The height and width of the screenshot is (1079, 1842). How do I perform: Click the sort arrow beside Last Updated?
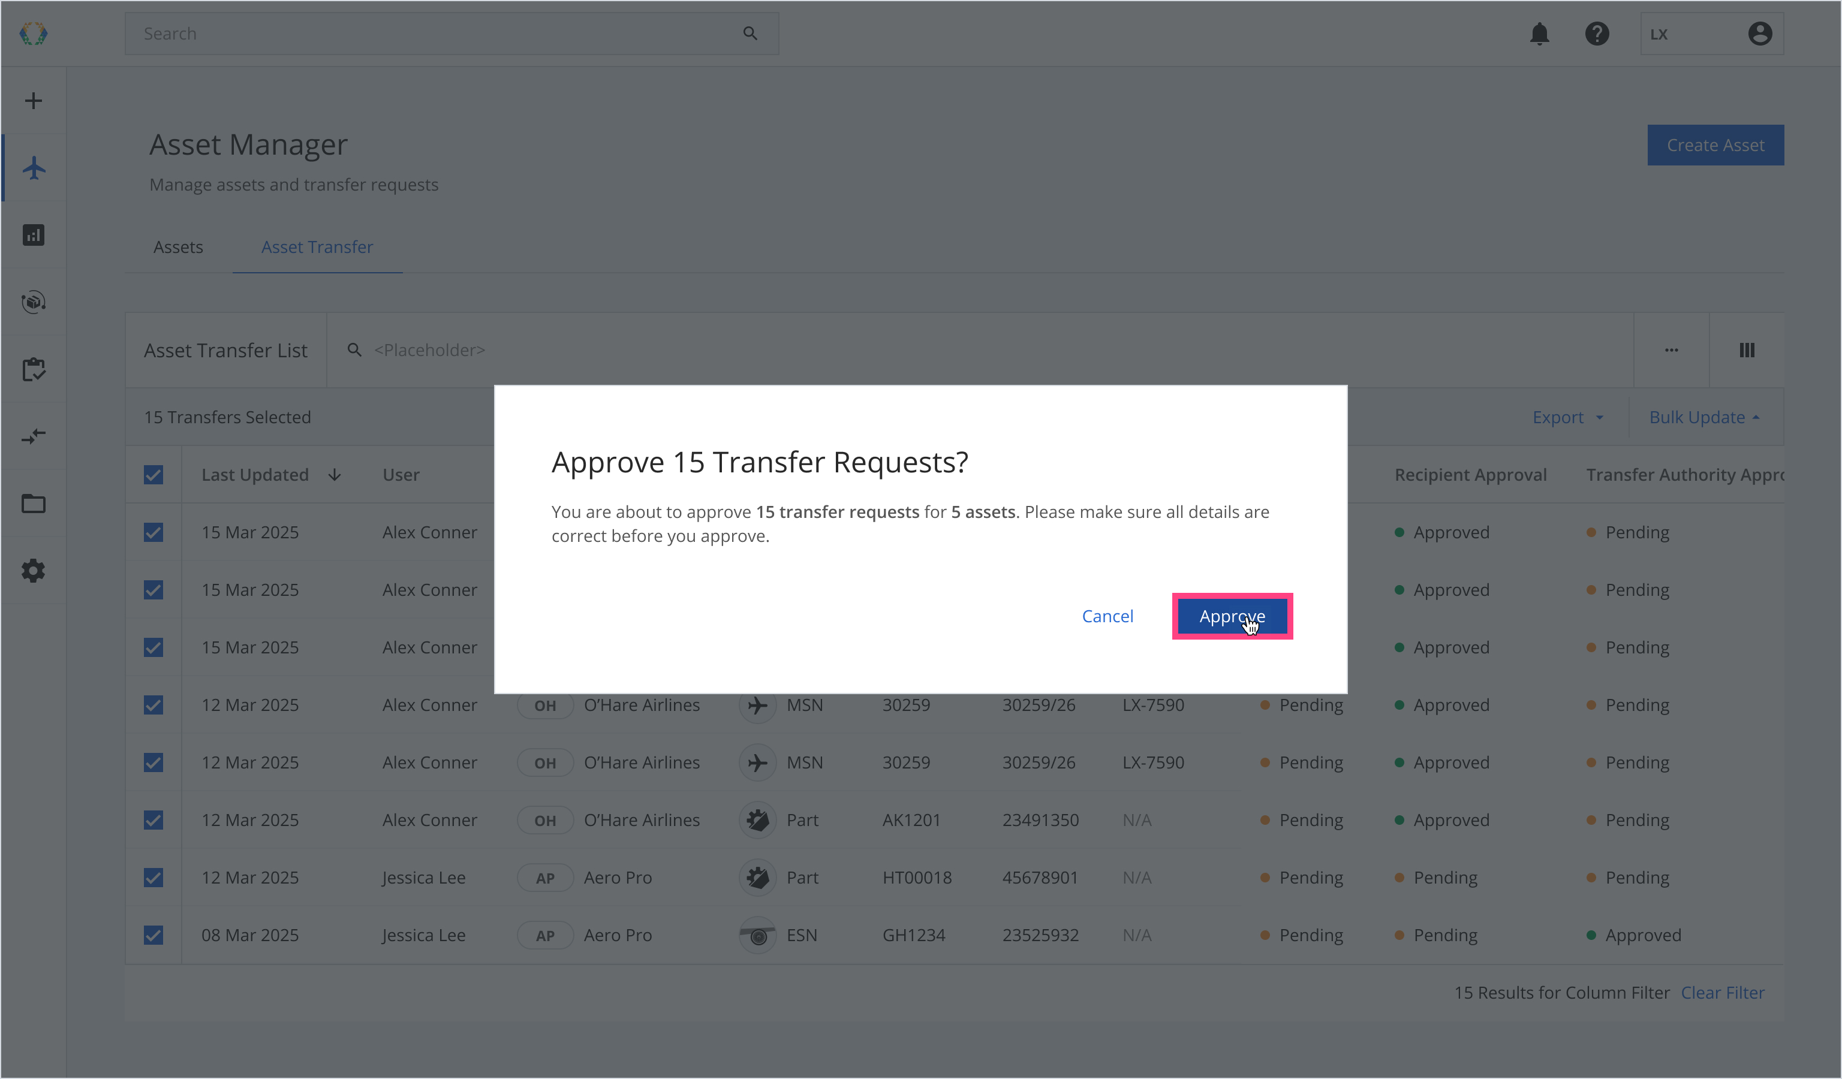[x=335, y=475]
